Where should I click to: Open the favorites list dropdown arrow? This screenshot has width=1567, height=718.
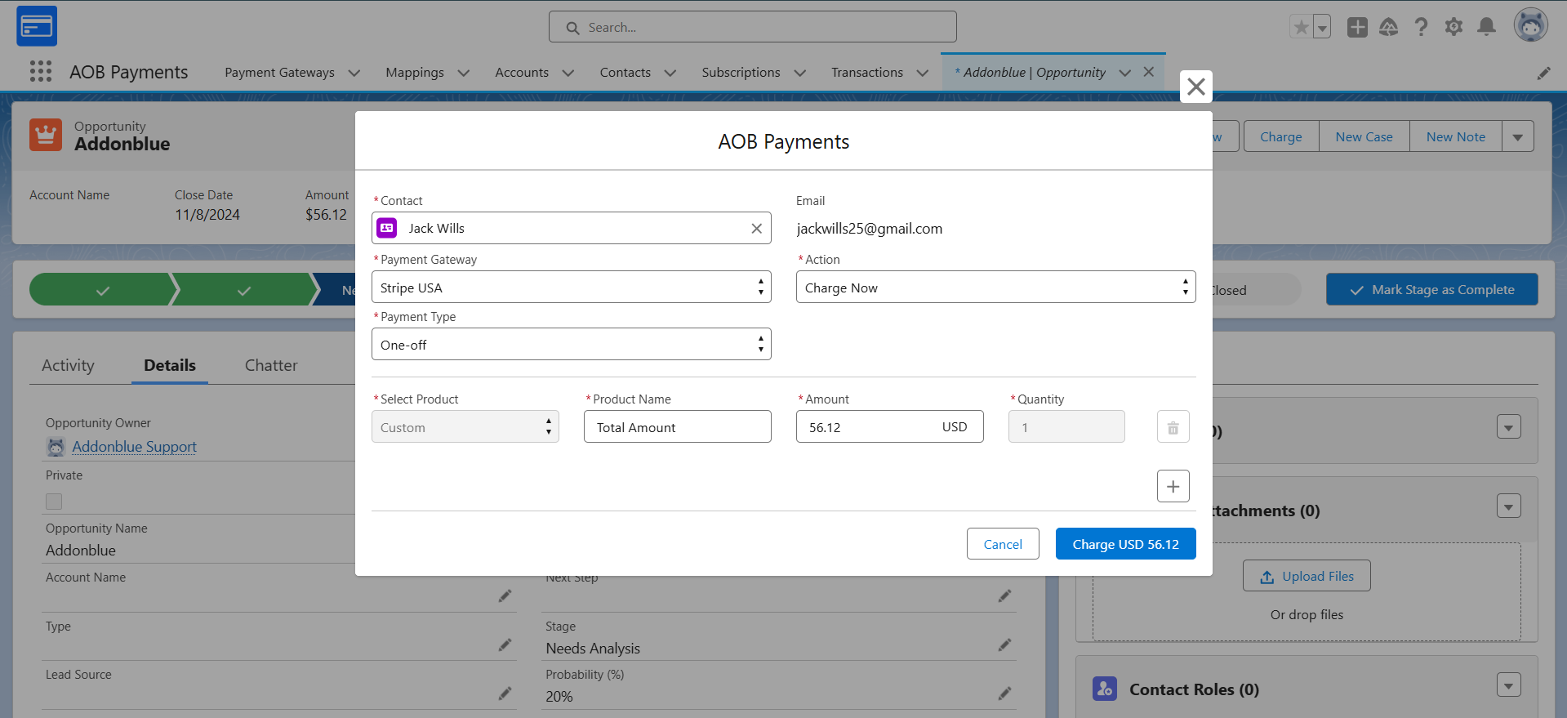coord(1321,27)
